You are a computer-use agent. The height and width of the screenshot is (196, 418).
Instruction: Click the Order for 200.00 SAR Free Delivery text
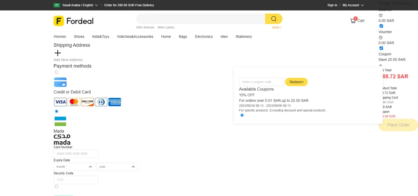(x=129, y=5)
